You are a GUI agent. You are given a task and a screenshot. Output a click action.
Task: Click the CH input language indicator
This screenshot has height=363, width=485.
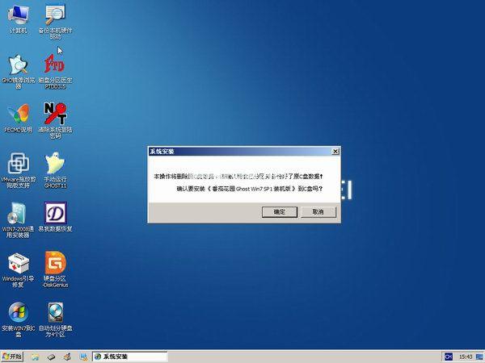(448, 357)
